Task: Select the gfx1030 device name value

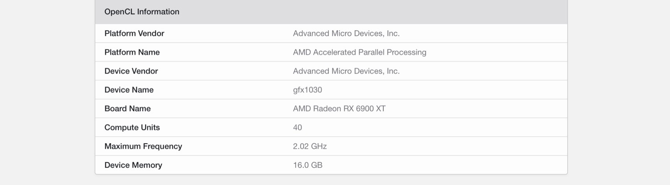Action: pyautogui.click(x=307, y=90)
